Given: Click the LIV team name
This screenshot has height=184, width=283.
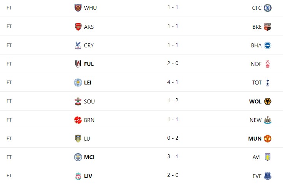Looking at the screenshot, I should [x=88, y=176].
